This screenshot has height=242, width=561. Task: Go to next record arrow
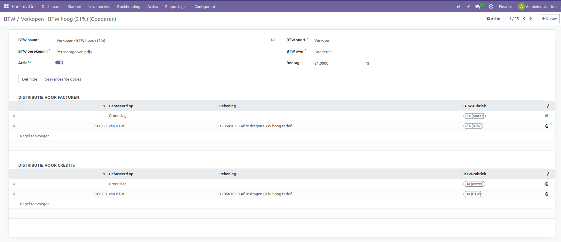click(x=531, y=19)
